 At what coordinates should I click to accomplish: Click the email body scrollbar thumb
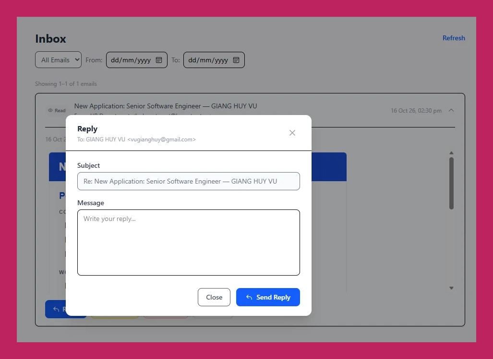click(x=452, y=183)
